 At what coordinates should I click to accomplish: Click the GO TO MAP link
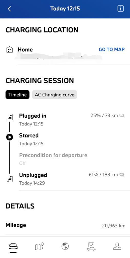point(112,49)
